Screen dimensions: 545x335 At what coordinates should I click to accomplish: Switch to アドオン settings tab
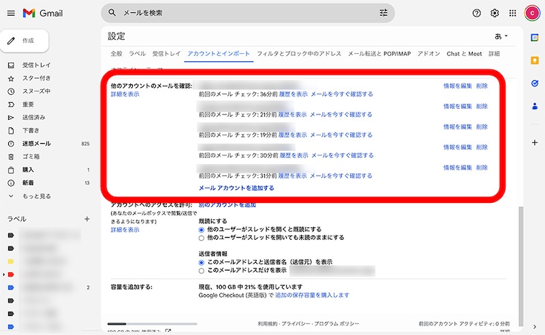(x=429, y=54)
